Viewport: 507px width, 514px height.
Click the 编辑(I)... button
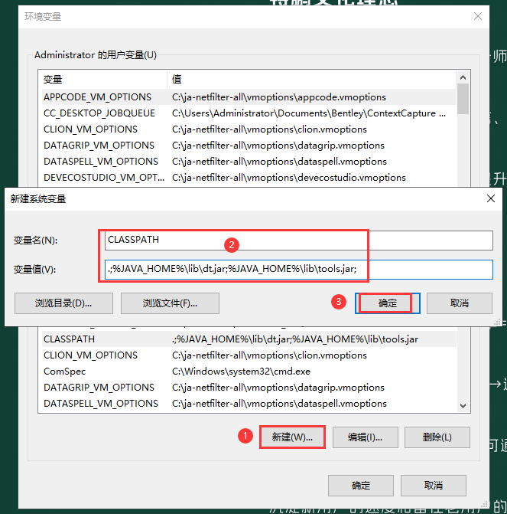point(364,437)
